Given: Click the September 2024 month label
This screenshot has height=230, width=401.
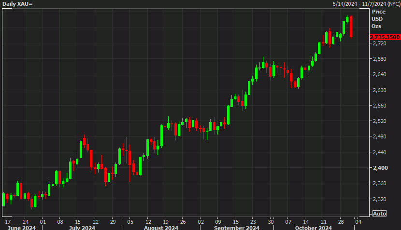Looking at the screenshot, I should tap(237, 228).
